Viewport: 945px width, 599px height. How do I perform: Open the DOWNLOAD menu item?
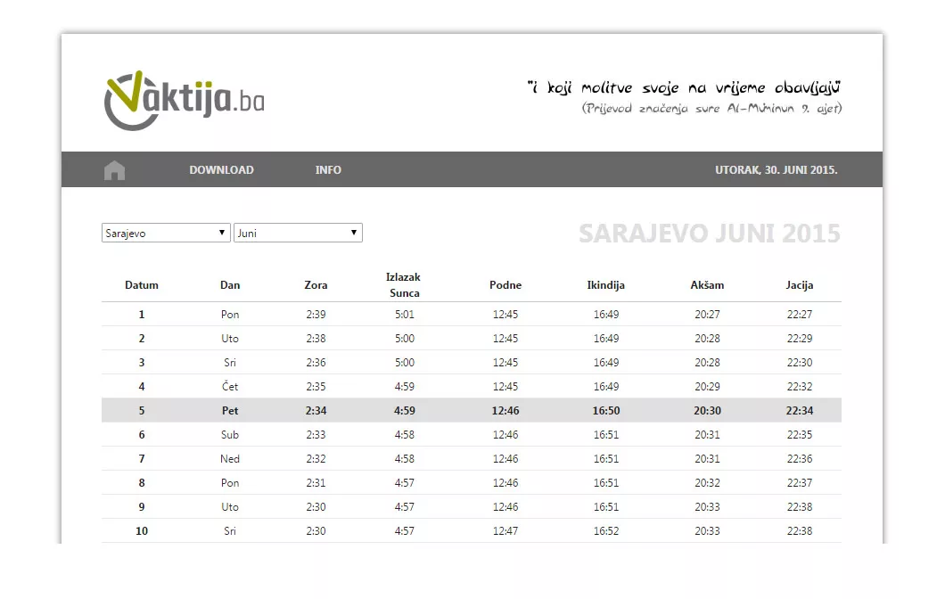[221, 170]
